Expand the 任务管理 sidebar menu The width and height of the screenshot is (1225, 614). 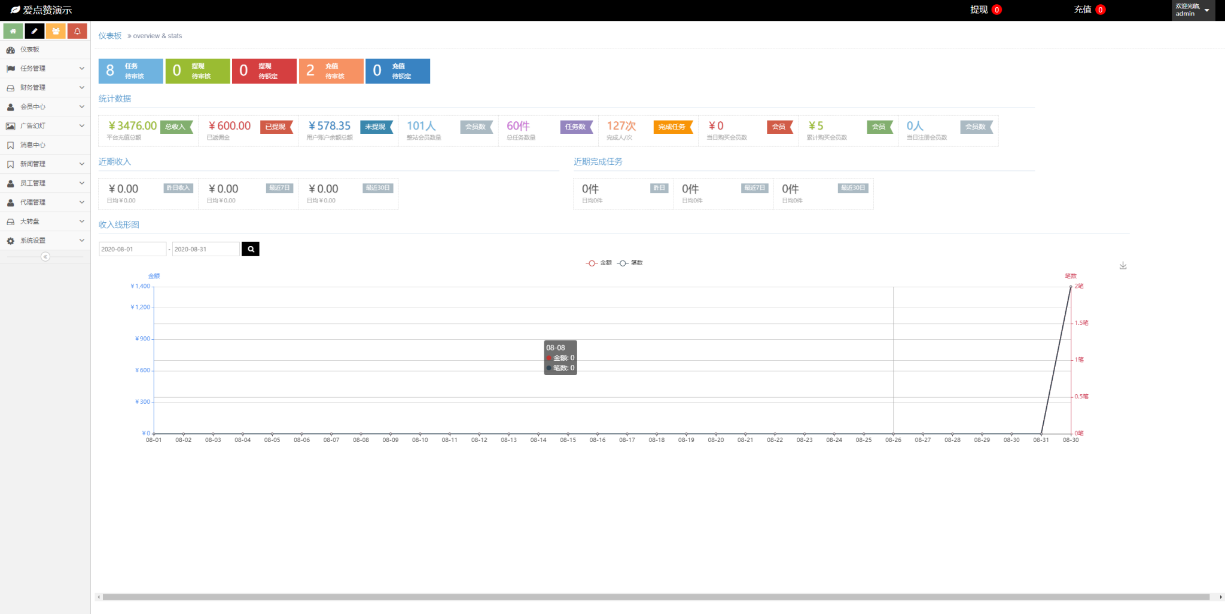coord(45,69)
